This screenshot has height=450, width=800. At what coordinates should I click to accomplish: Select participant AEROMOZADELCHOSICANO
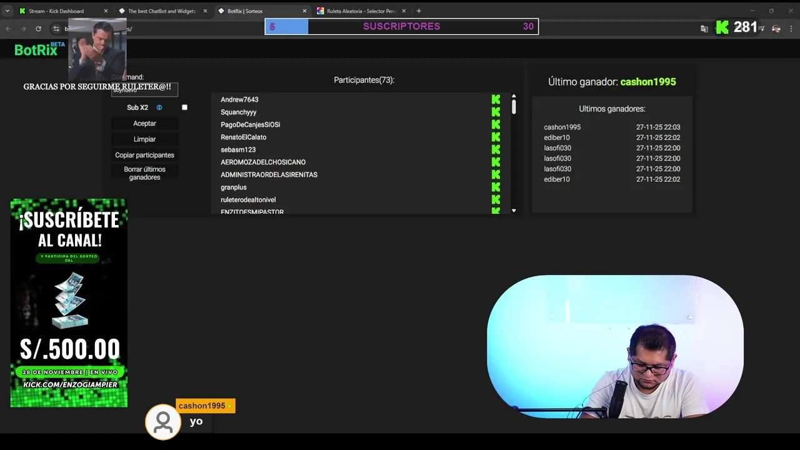click(263, 162)
